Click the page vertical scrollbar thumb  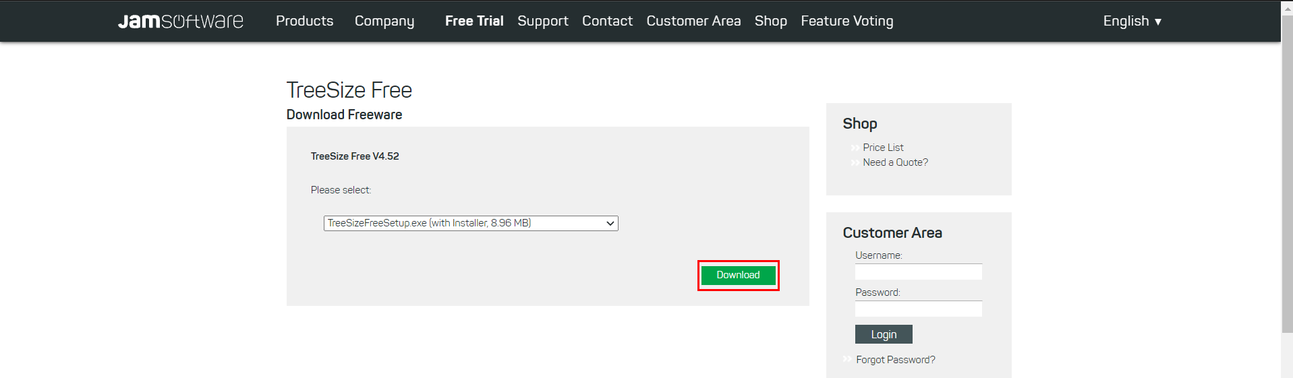(x=1287, y=175)
